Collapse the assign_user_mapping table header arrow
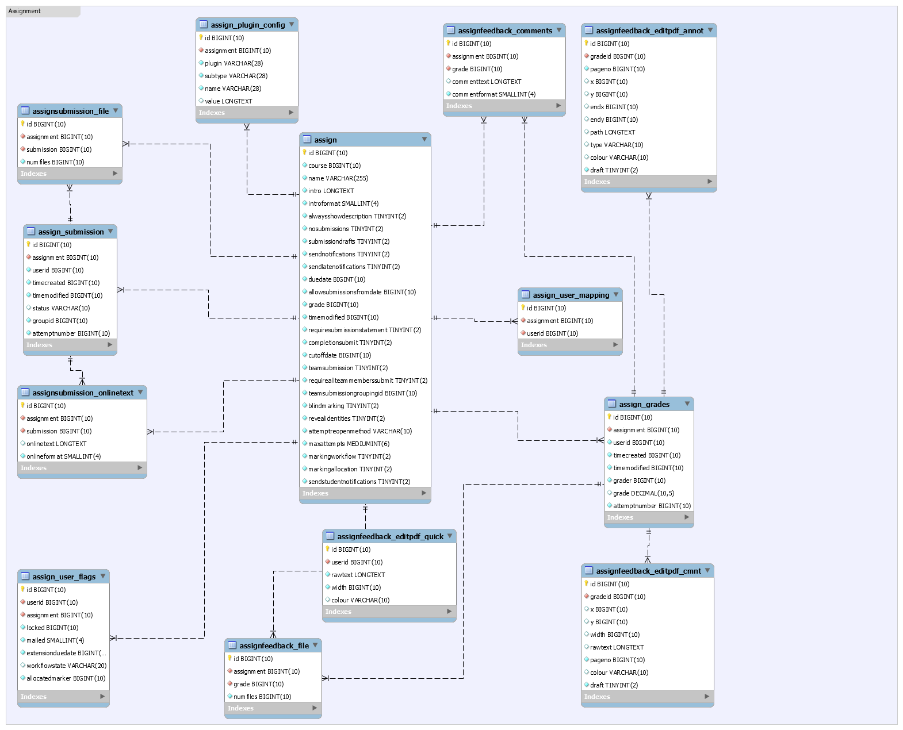 click(616, 294)
